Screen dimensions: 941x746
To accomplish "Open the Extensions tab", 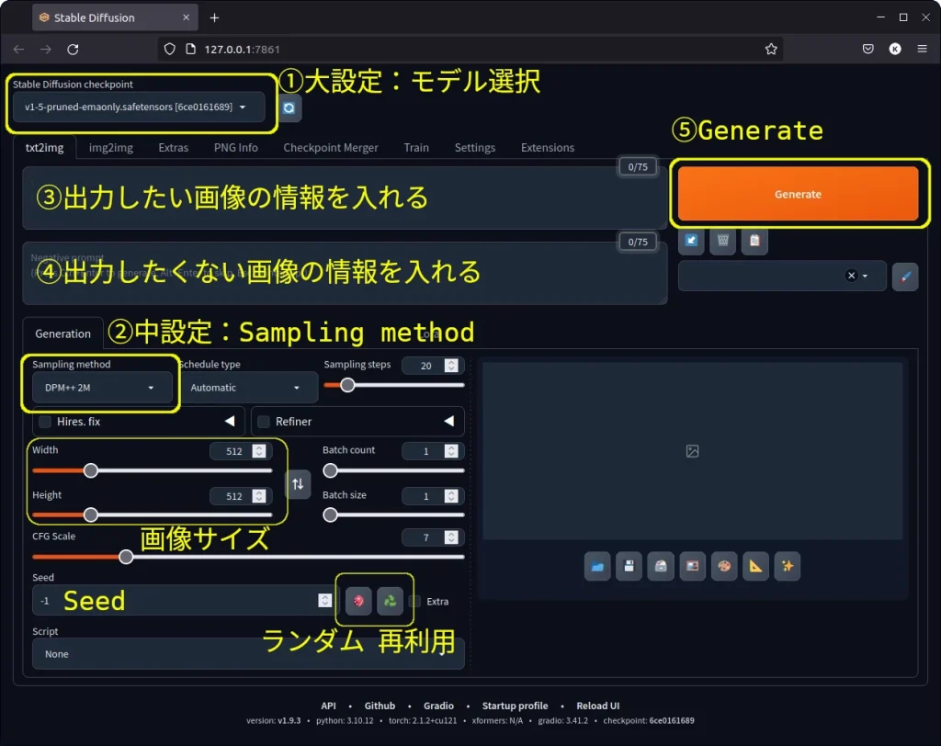I will 548,148.
